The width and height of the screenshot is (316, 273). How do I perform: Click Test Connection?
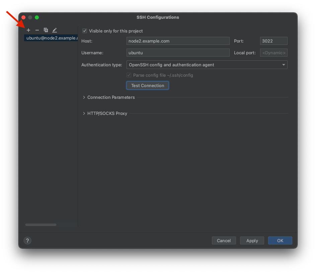click(x=147, y=85)
